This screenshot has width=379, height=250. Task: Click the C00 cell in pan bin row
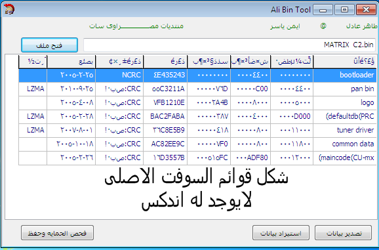point(250,89)
